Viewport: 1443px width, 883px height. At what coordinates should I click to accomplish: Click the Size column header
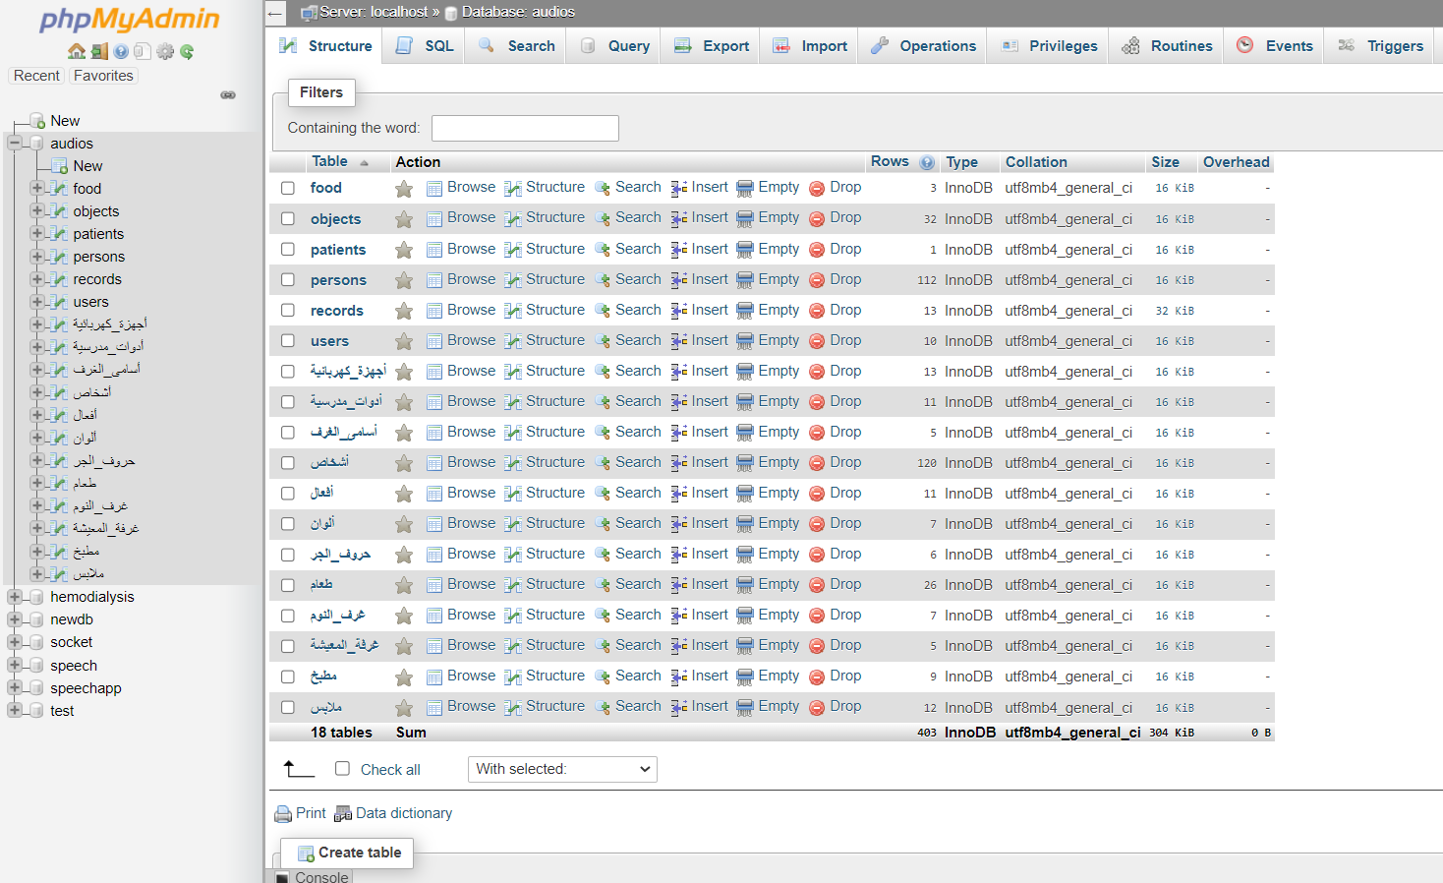1165,162
